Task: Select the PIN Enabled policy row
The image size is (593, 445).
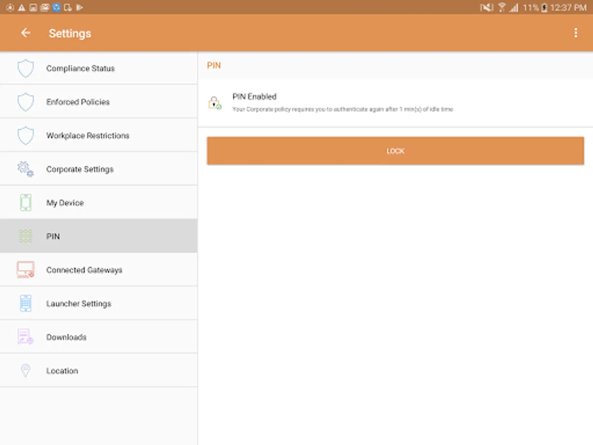Action: point(395,103)
